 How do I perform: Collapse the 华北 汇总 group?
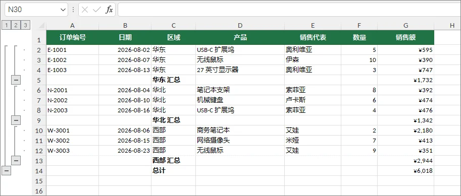point(16,120)
